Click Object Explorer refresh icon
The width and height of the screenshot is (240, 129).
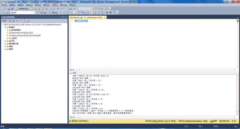click(x=24, y=21)
